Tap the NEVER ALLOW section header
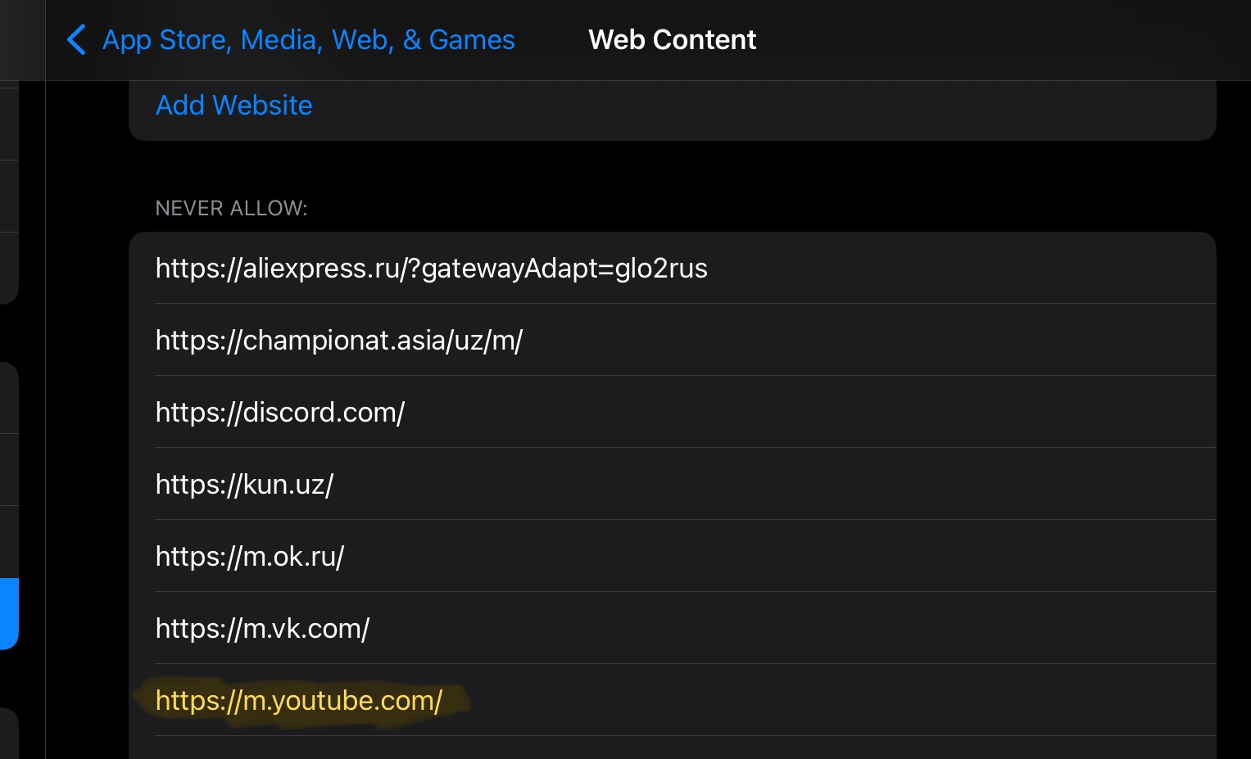The image size is (1251, 759). pos(232,208)
